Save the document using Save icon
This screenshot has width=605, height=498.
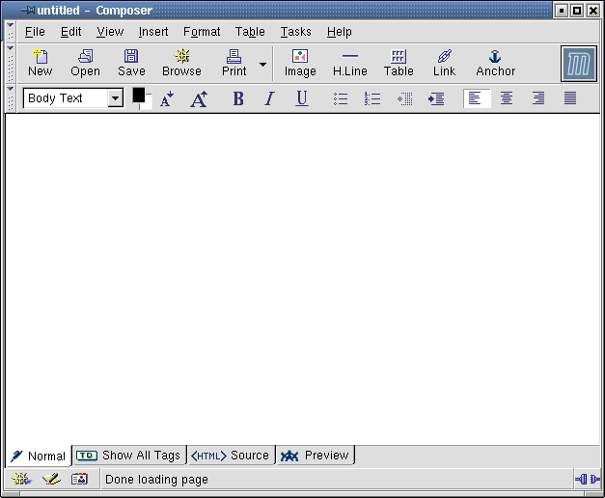pos(131,64)
